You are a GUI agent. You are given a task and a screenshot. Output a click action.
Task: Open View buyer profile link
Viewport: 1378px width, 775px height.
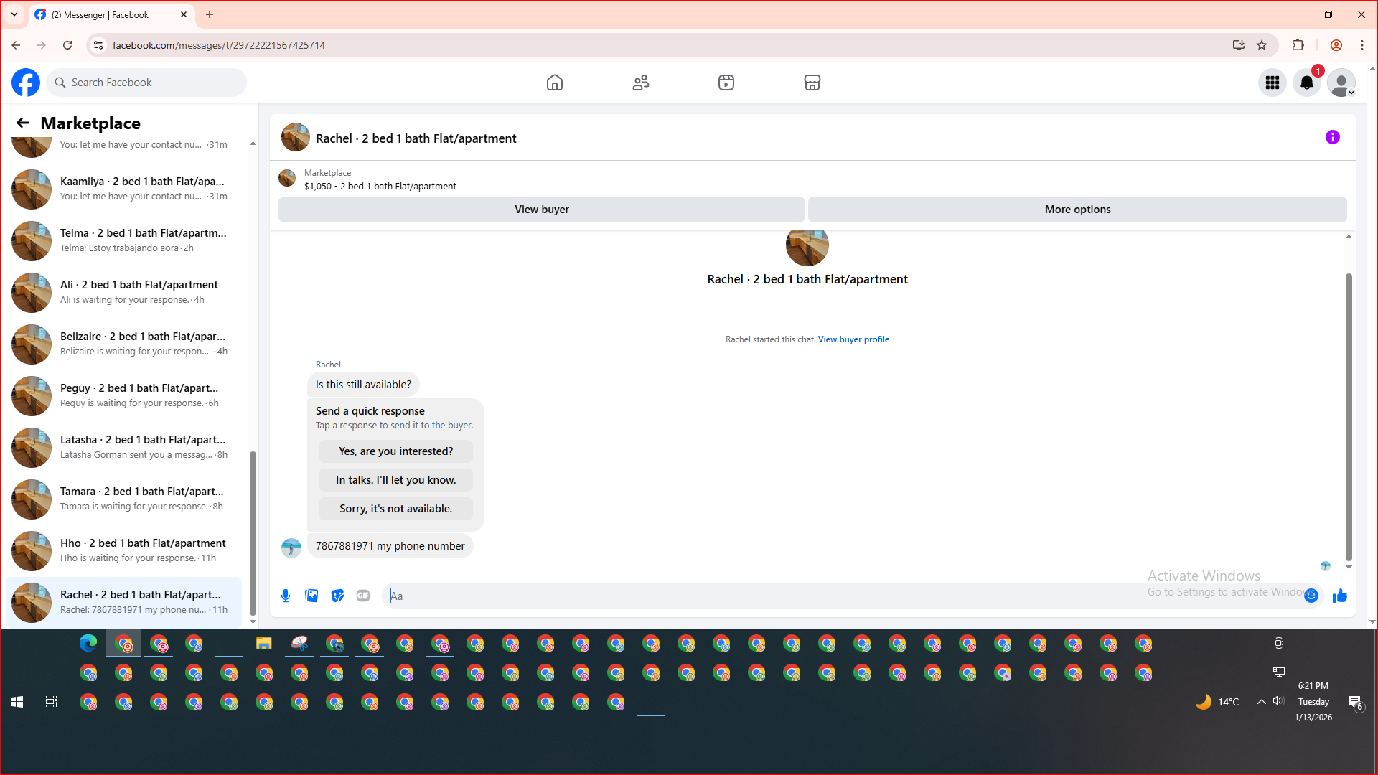coord(853,339)
